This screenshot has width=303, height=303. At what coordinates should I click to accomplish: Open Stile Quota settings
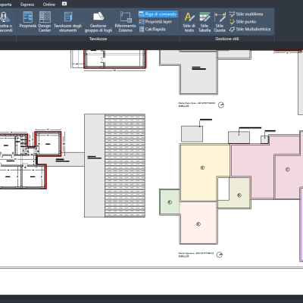tap(220, 22)
